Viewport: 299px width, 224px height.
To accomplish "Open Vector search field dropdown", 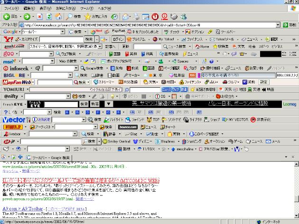I will click(x=84, y=120).
